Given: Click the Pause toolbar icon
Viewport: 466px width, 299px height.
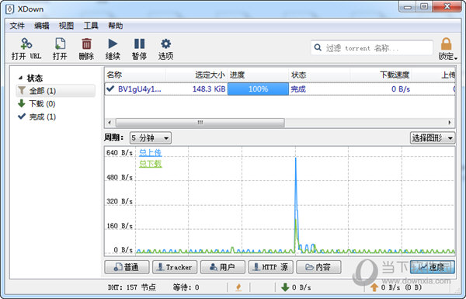Looking at the screenshot, I should point(139,43).
